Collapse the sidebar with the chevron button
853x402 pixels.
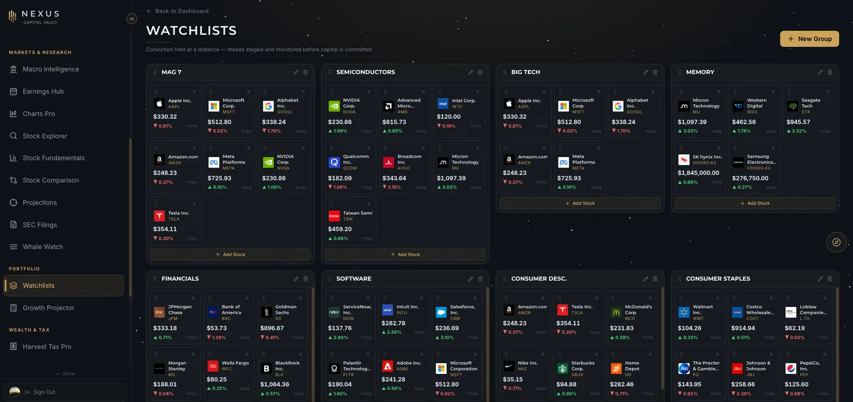132,19
